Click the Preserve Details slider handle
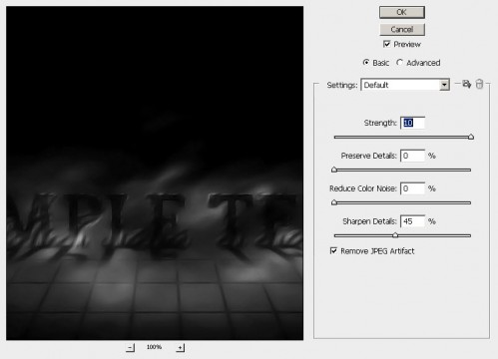This screenshot has height=359, width=498. 334,170
